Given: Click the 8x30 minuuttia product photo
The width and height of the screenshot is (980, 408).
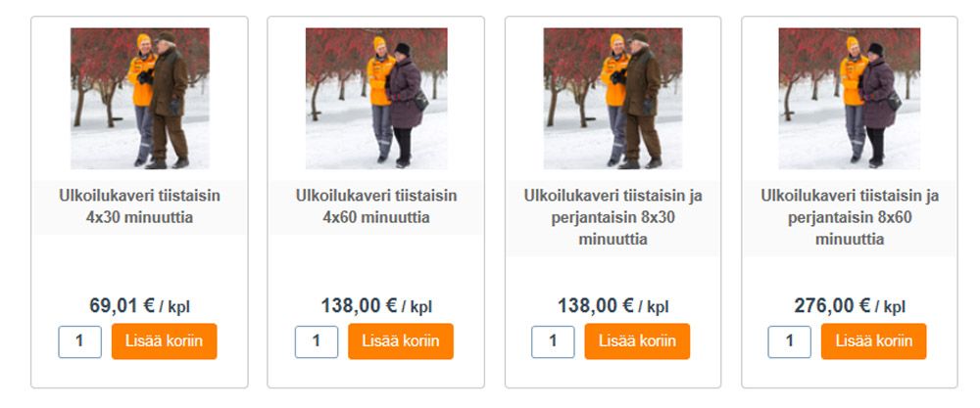Looking at the screenshot, I should pyautogui.click(x=612, y=99).
